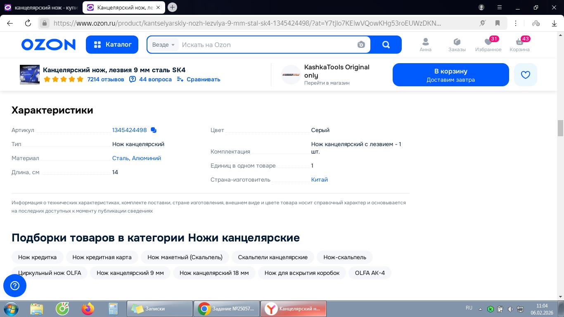Open the Firefox taskbar icon
The height and width of the screenshot is (317, 564).
coord(88,309)
